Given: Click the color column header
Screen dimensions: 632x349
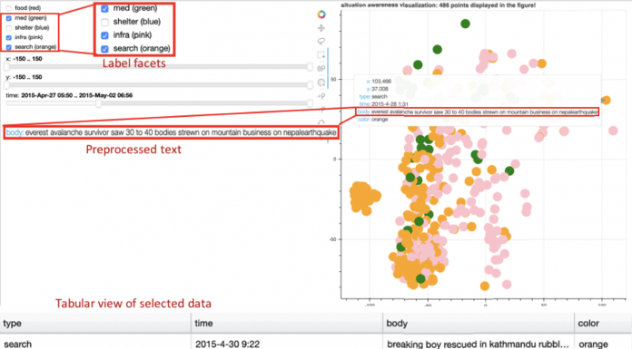Looking at the screenshot, I should pos(603,324).
